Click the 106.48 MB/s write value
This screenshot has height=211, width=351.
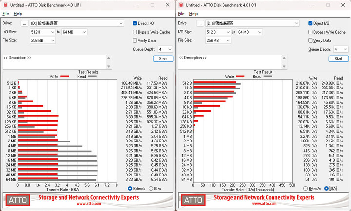coord(132,83)
